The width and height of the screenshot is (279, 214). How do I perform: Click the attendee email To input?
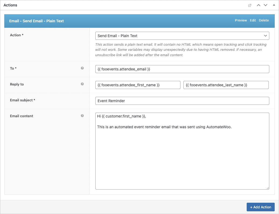coord(182,69)
